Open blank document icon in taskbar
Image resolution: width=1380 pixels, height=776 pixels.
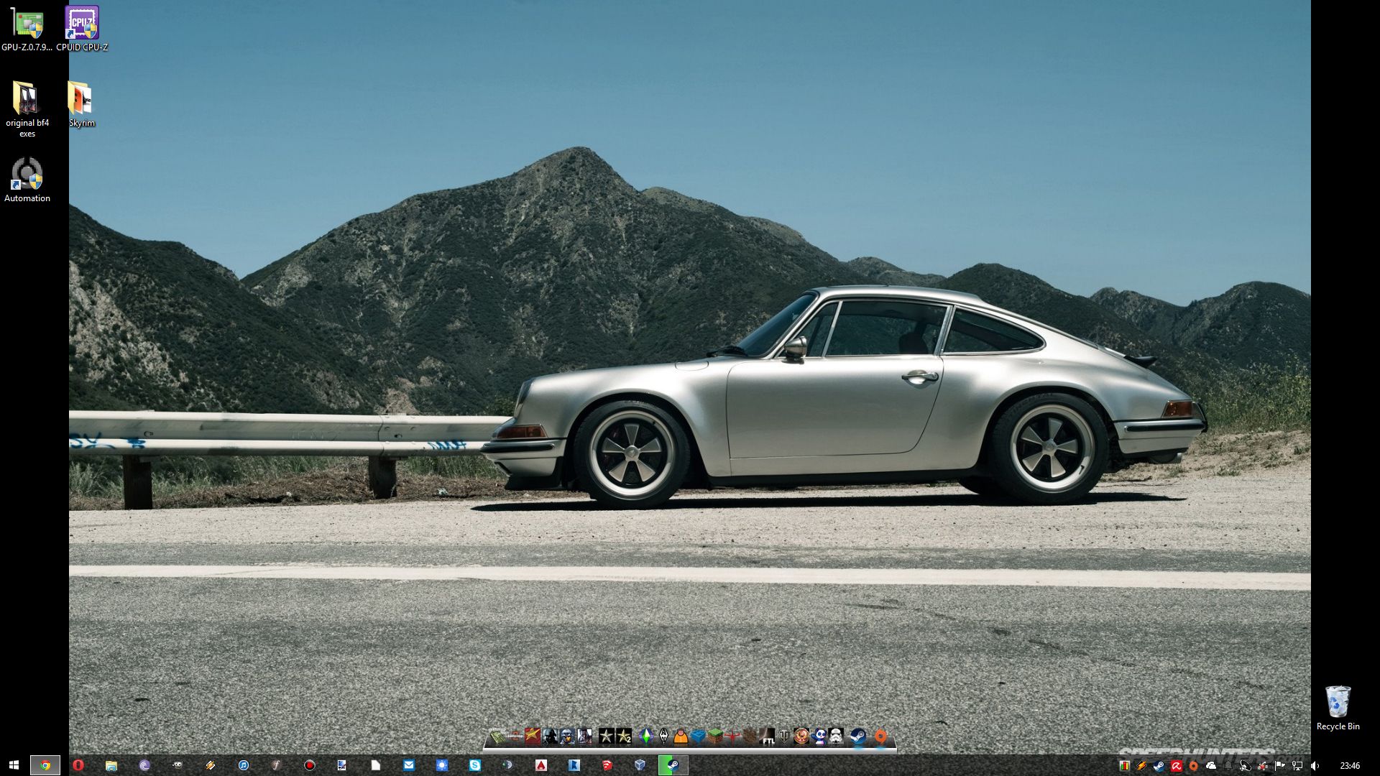coord(376,765)
